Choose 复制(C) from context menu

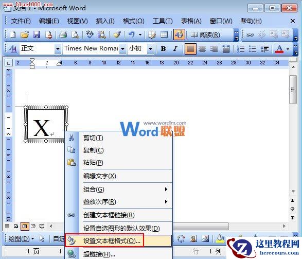point(119,150)
